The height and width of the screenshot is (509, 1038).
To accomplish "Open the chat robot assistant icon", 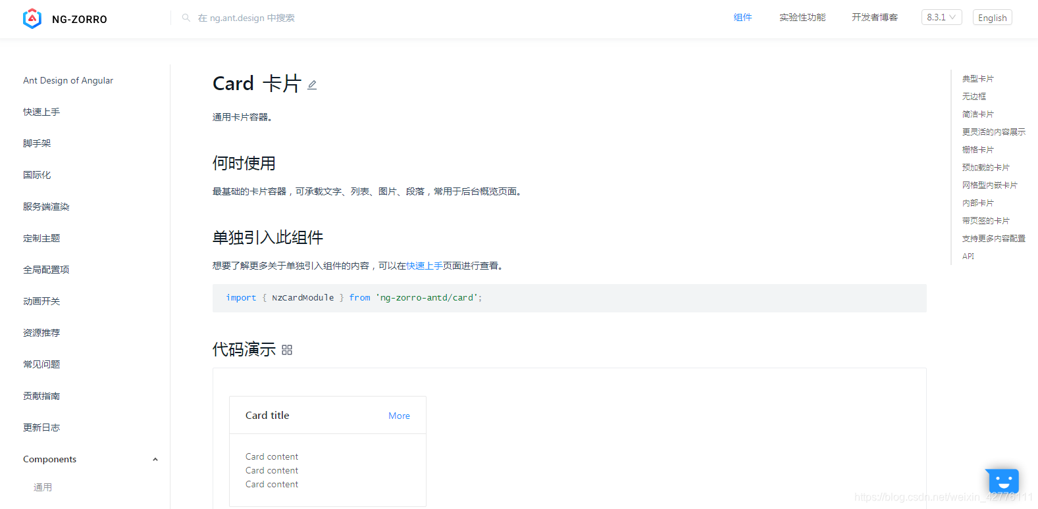I will 1002,480.
